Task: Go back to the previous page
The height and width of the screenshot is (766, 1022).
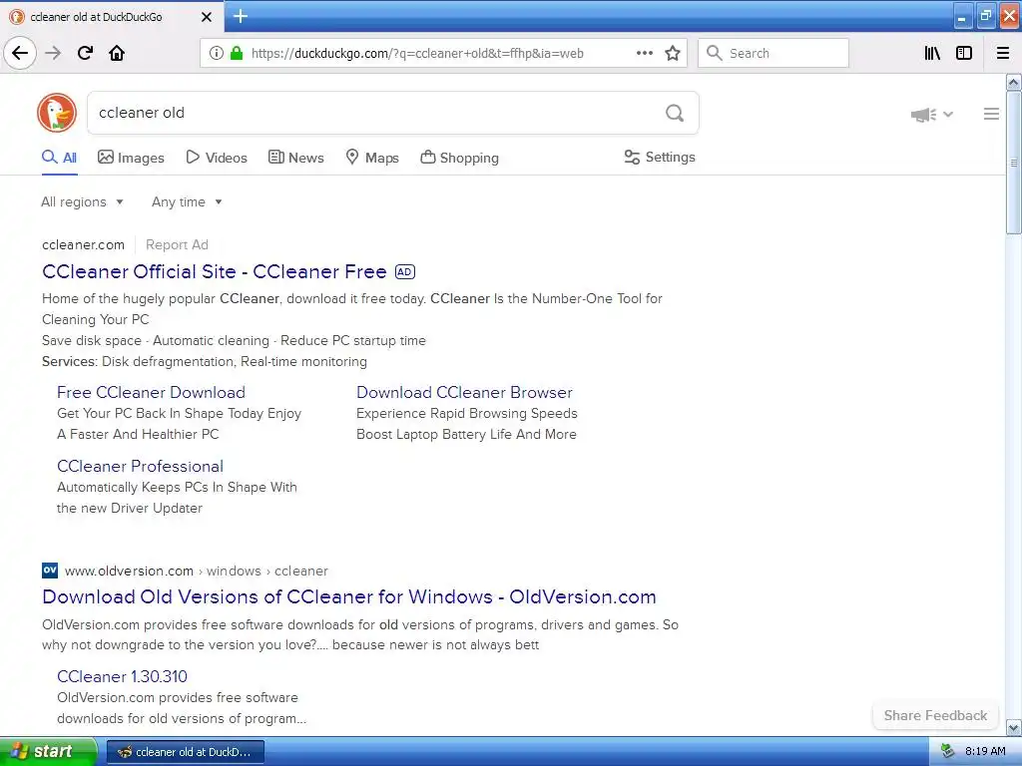Action: click(20, 53)
